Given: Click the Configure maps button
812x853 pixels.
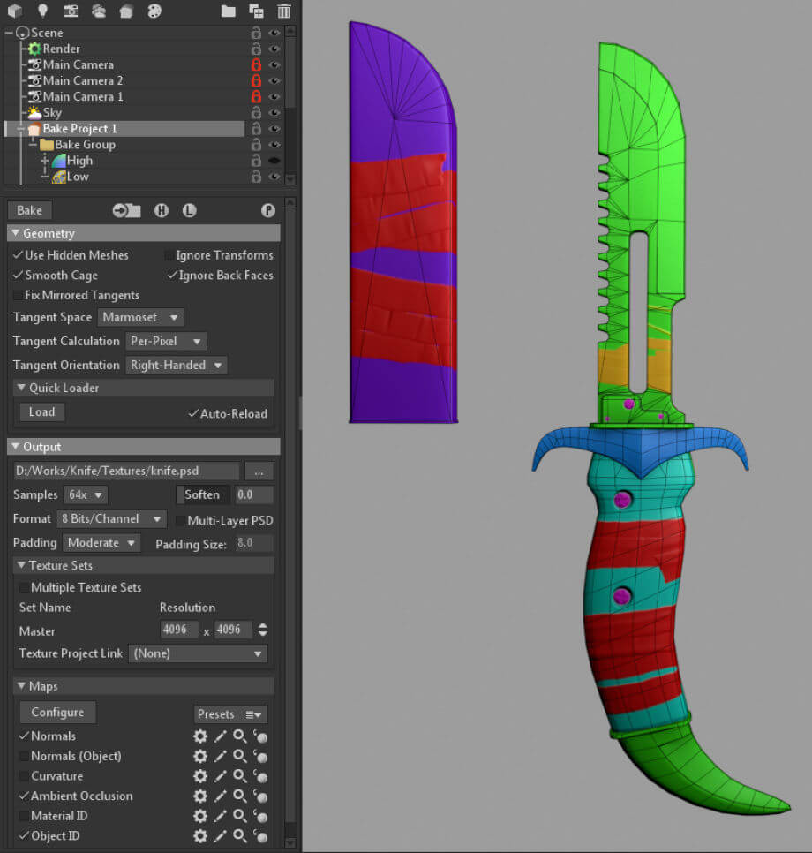Looking at the screenshot, I should click(x=57, y=713).
